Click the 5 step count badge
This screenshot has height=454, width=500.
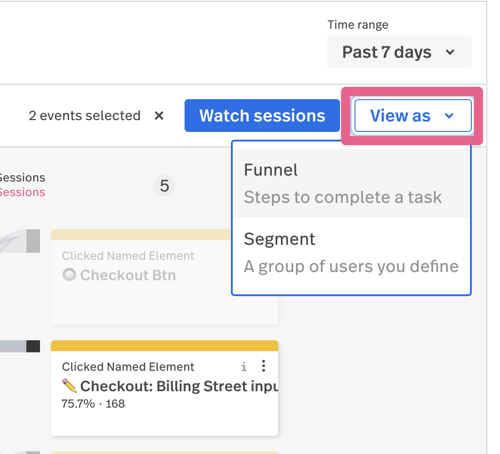(x=165, y=186)
